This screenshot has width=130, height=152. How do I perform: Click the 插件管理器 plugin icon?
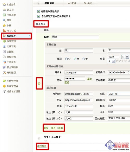pyautogui.click(x=4, y=86)
